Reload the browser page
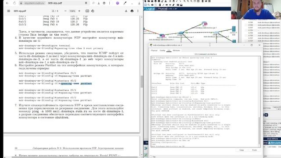281x158 pixels. click(14, 3)
